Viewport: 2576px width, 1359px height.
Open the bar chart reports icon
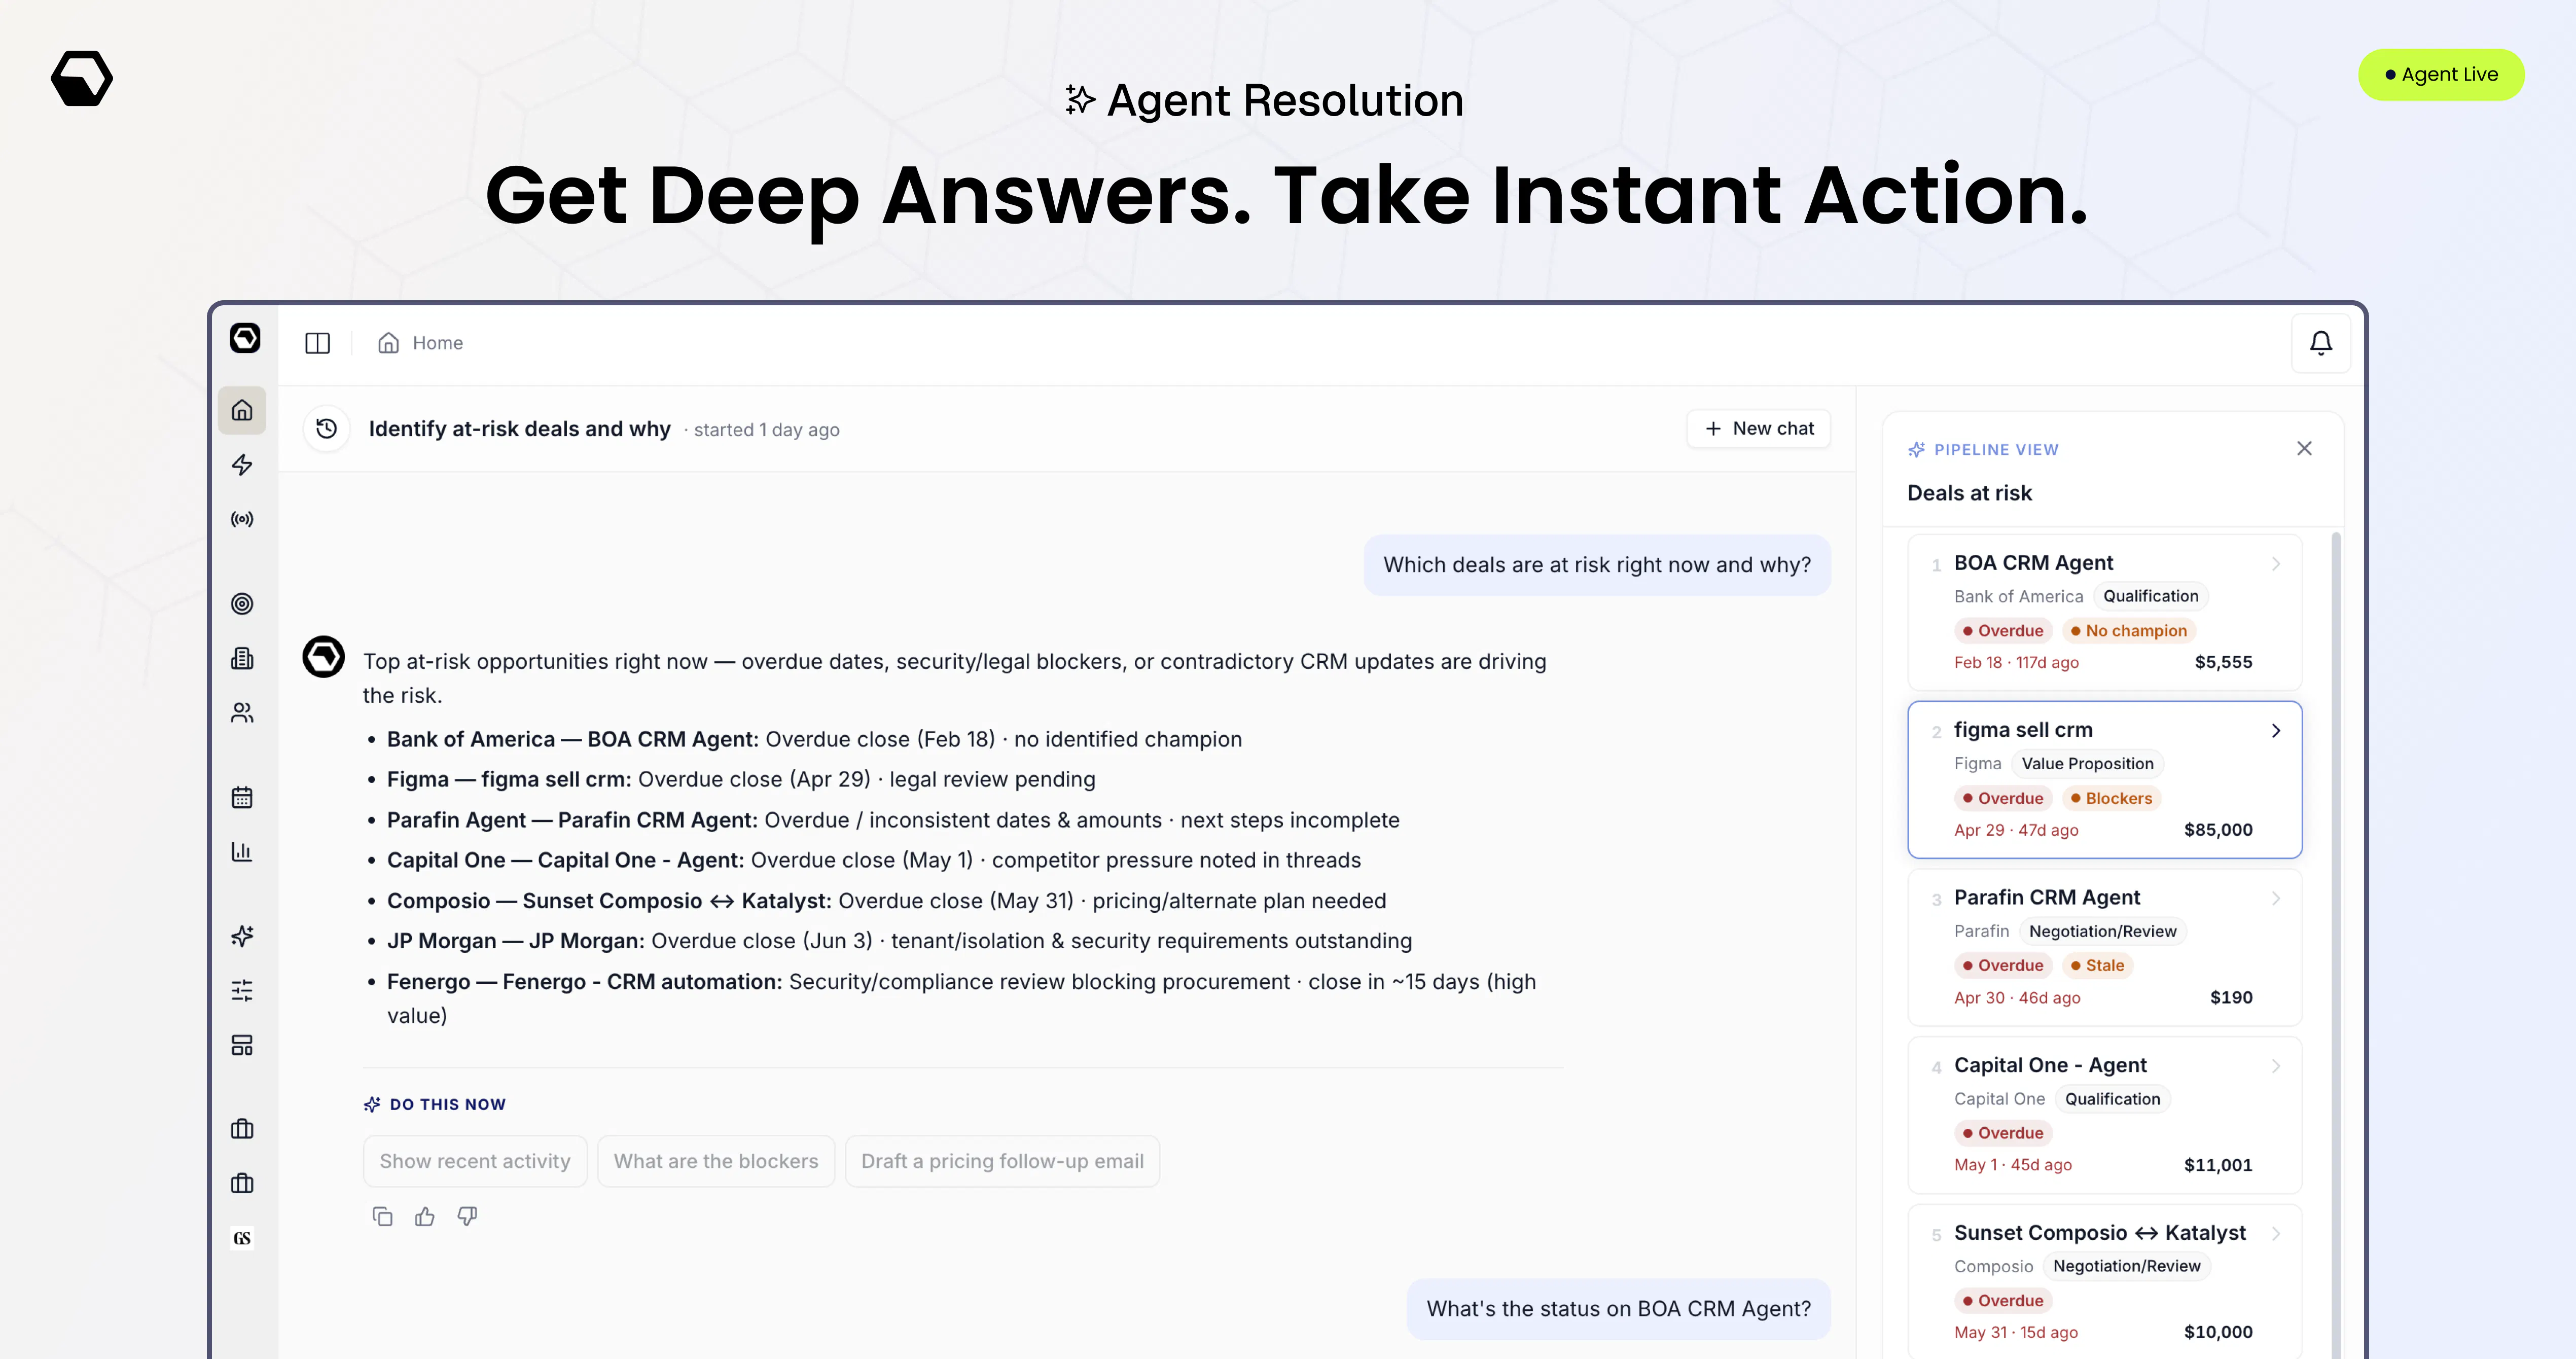coord(242,852)
